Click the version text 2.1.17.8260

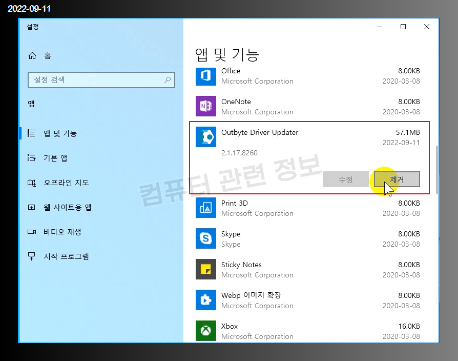pyautogui.click(x=239, y=153)
